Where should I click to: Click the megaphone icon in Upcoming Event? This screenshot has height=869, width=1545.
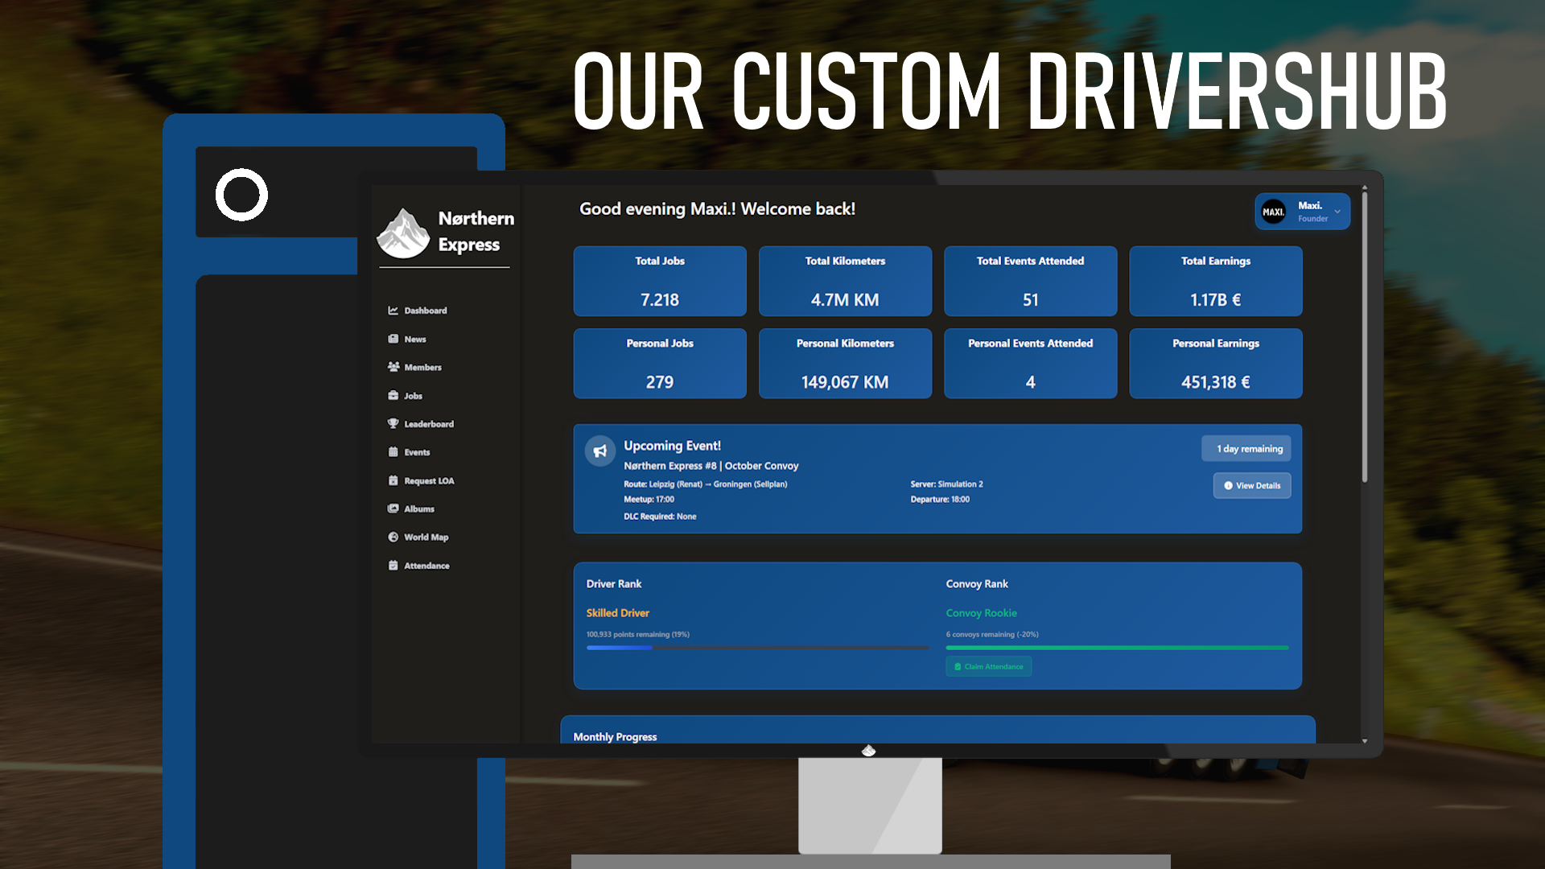coord(599,451)
